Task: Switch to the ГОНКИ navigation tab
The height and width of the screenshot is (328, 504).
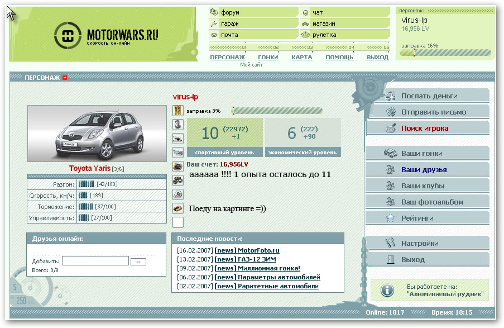Action: click(x=268, y=58)
